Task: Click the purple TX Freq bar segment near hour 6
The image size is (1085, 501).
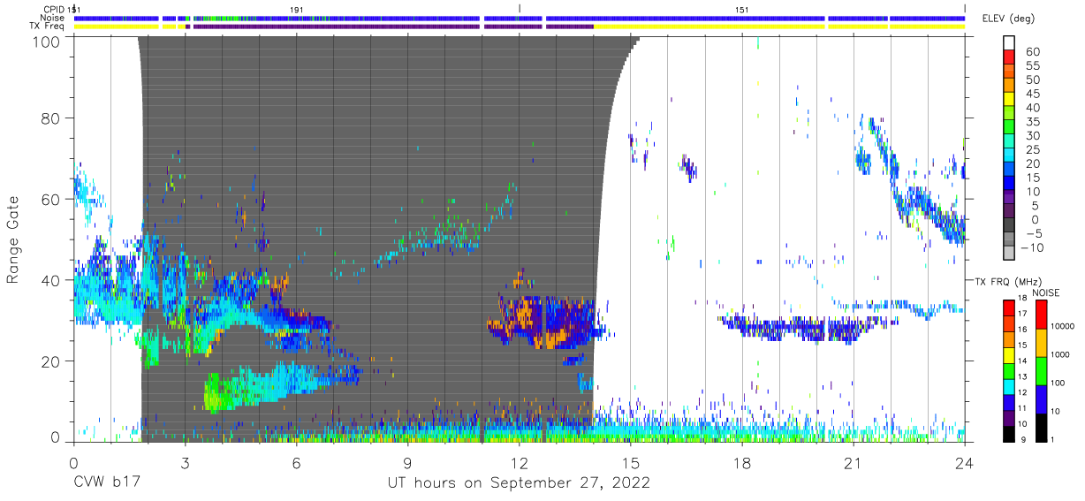Action: coord(337,27)
